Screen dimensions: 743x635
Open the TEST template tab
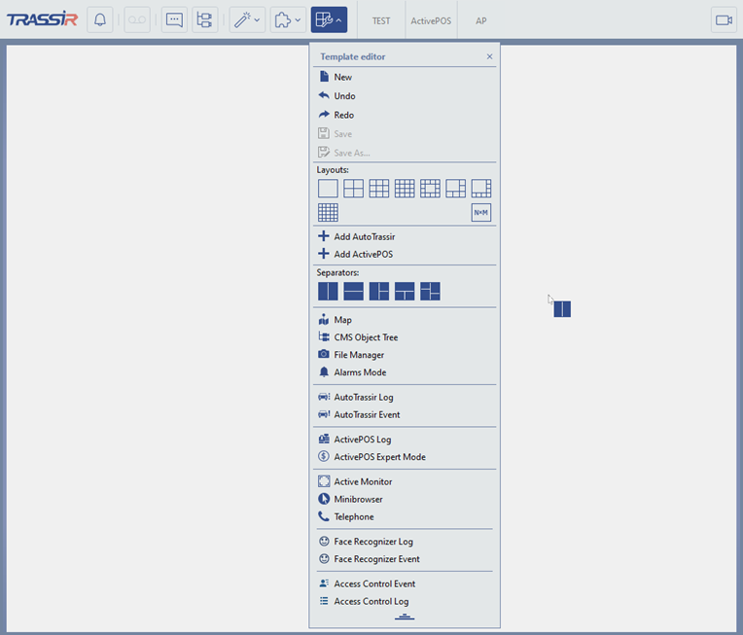point(381,20)
